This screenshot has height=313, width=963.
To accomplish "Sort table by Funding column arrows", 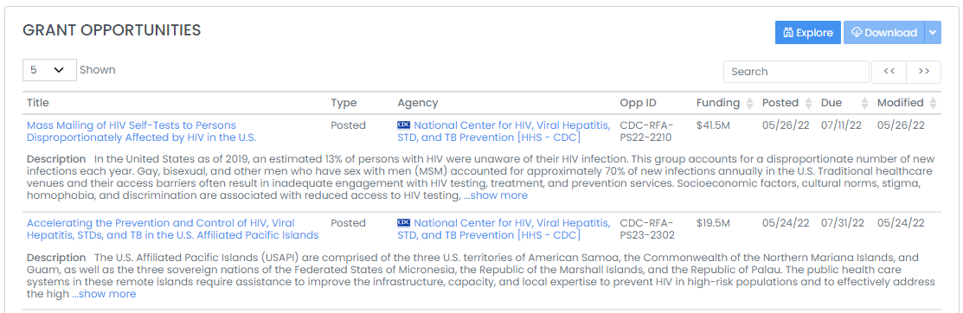I will (749, 103).
